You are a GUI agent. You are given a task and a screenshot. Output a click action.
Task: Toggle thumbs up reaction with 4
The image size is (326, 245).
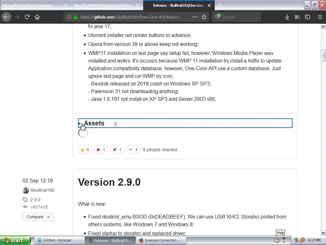(x=85, y=150)
